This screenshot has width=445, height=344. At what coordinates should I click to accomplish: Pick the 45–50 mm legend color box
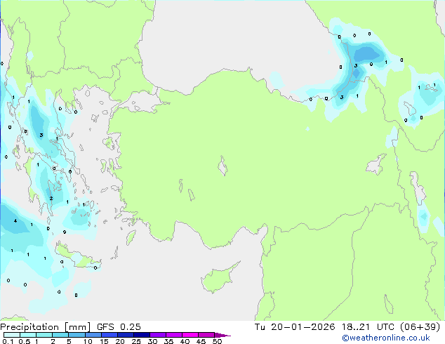206,335
